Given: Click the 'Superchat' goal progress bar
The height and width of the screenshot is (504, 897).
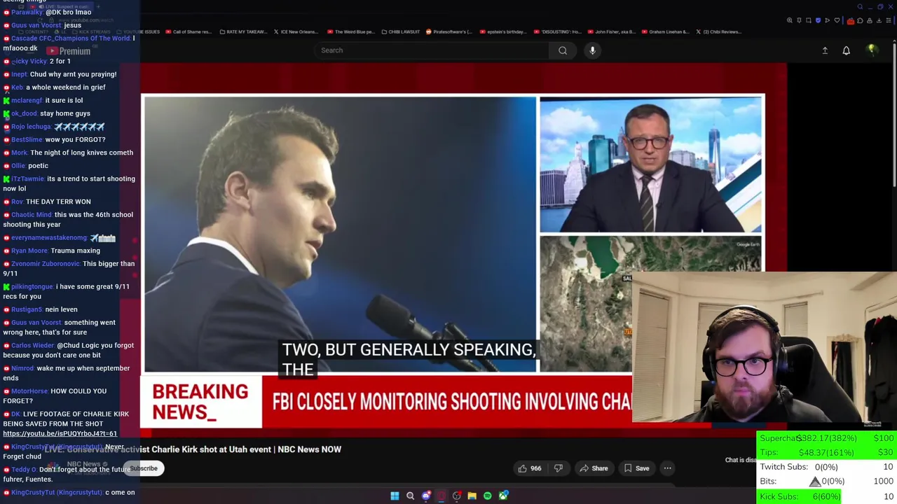Looking at the screenshot, I should pyautogui.click(x=828, y=438).
